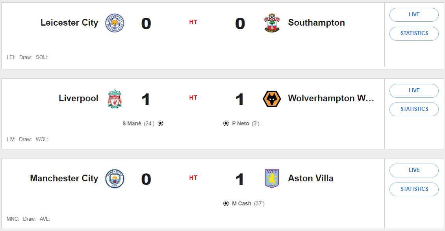
Task: Click the Leicester City club crest
Action: click(115, 23)
